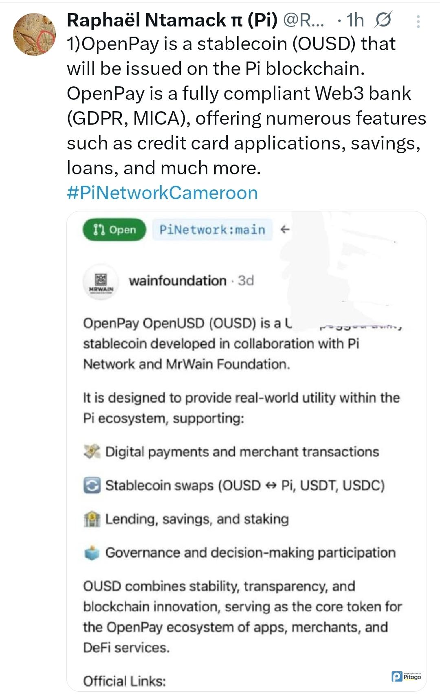The image size is (440, 699).
Task: Tap the Official Links heading
Action: pos(125,681)
